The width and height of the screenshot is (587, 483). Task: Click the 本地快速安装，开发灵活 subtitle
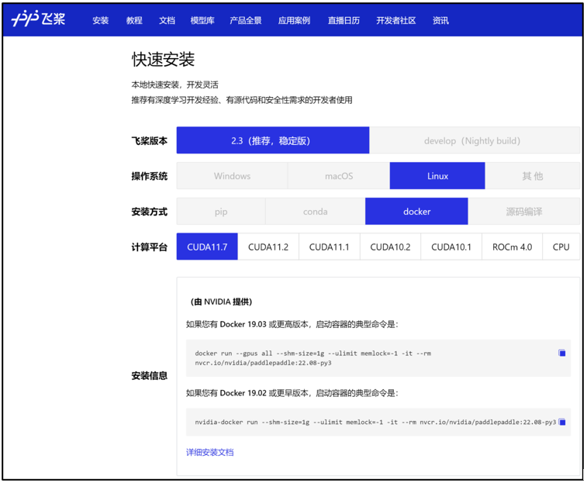click(x=174, y=85)
